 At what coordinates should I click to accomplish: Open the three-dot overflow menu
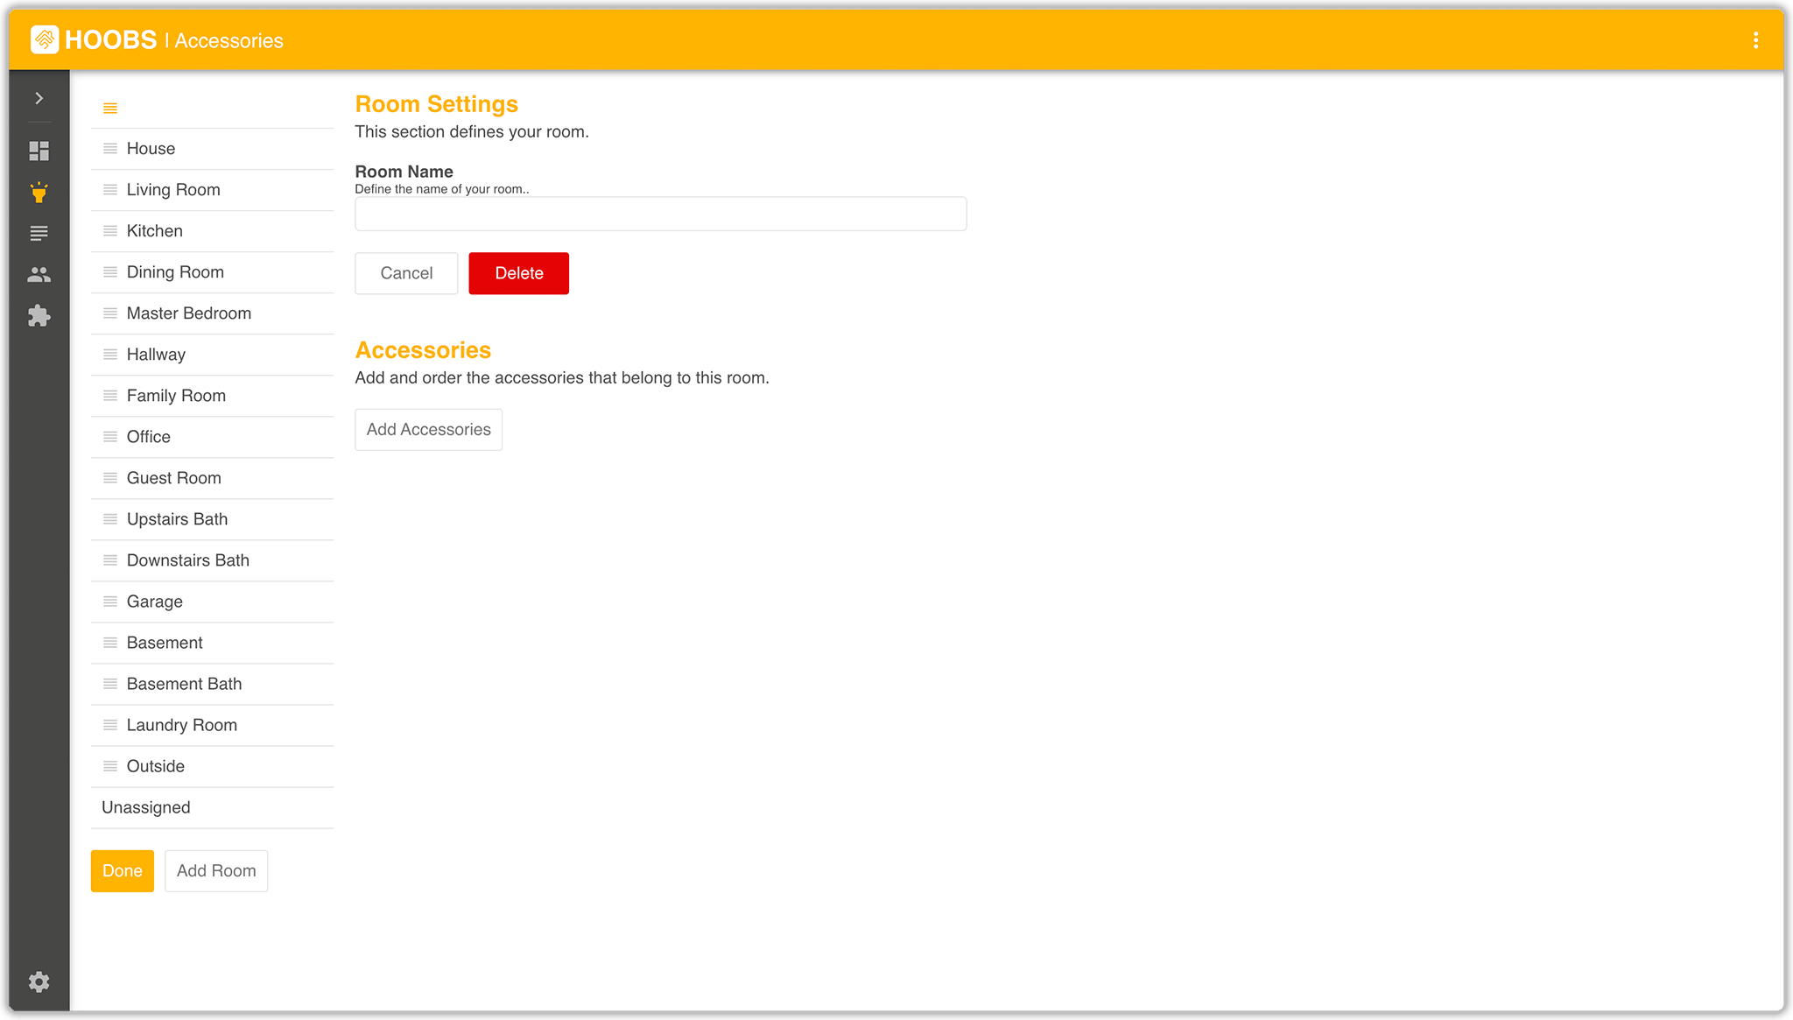[1755, 40]
